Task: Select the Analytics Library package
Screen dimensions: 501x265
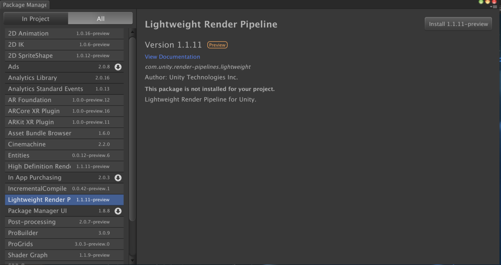Action: coord(64,78)
